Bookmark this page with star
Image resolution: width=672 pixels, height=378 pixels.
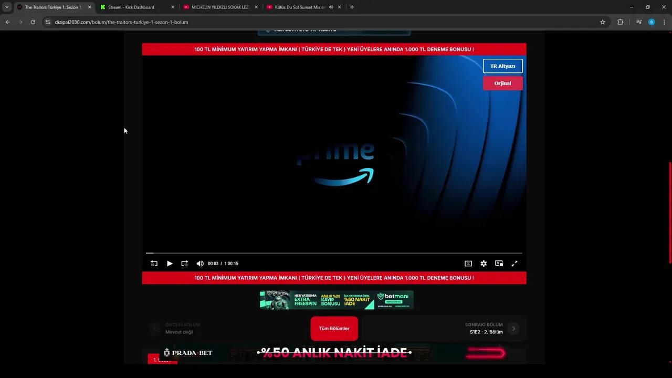tap(603, 22)
